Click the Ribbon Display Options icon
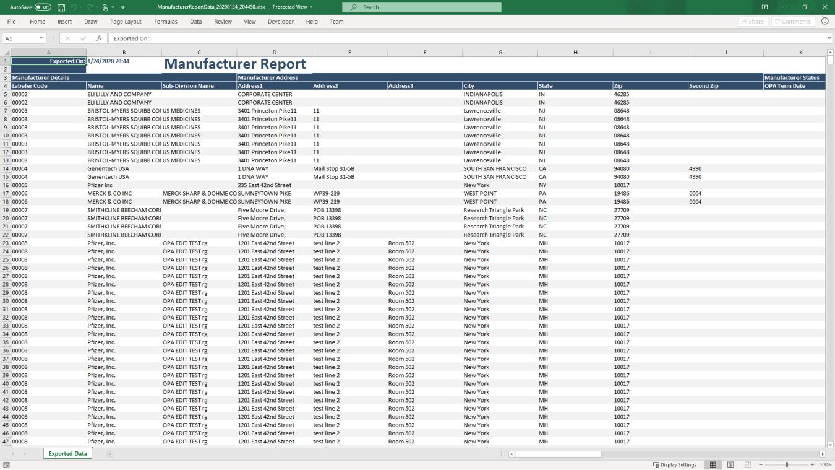835x470 pixels. (764, 7)
